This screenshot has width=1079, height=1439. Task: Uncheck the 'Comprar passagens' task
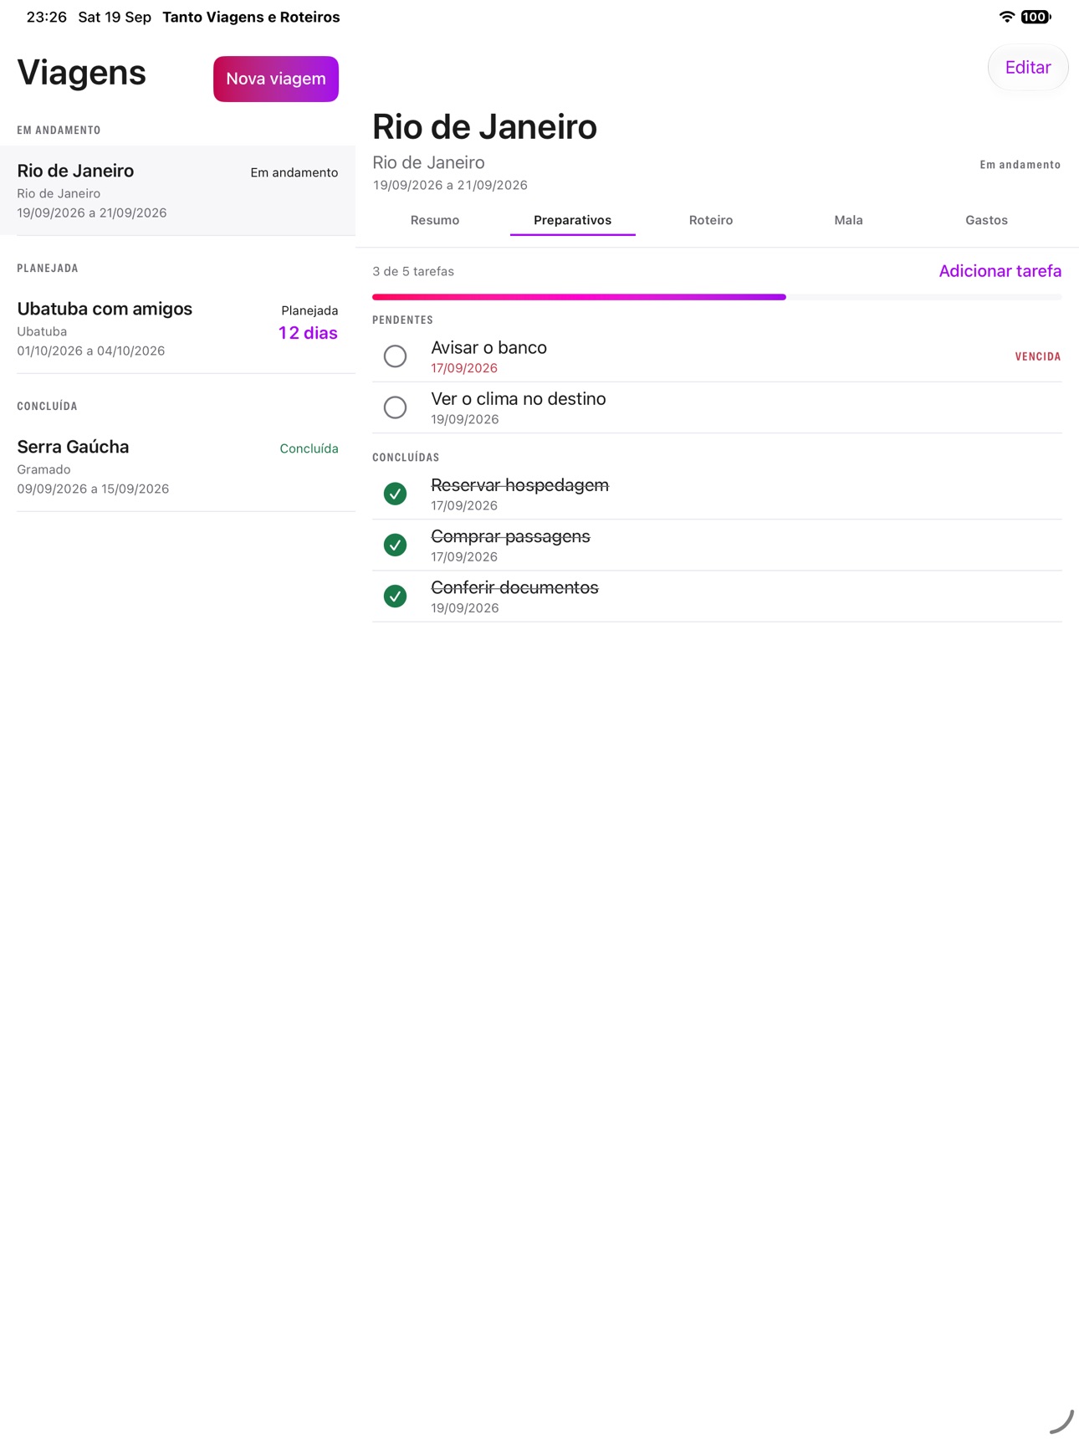[x=395, y=545]
